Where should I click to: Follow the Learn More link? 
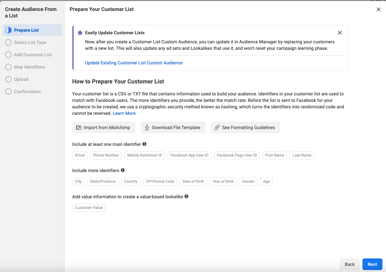pyautogui.click(x=124, y=113)
